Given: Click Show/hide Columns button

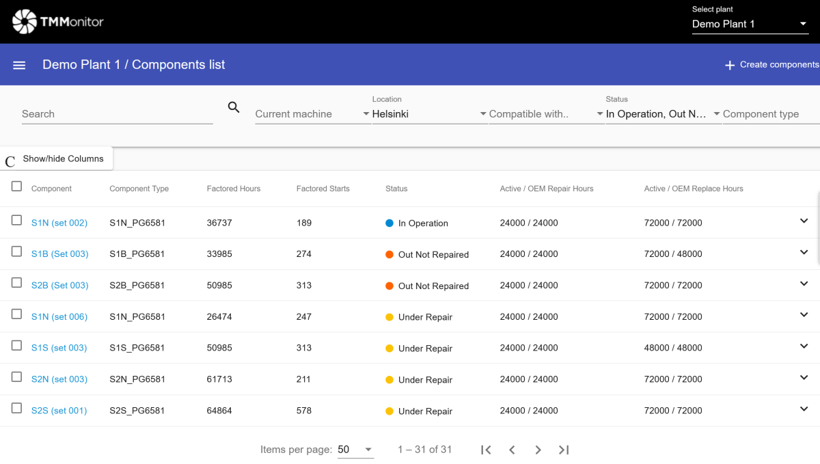Looking at the screenshot, I should [x=63, y=159].
